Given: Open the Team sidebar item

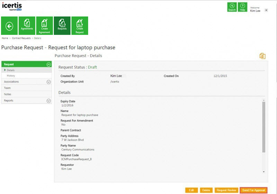Looking at the screenshot, I should tap(7, 88).
